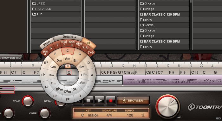Screen dimensions: 222x121
Task: Choose the Db segment on chord wheel
Action: pos(55,96)
